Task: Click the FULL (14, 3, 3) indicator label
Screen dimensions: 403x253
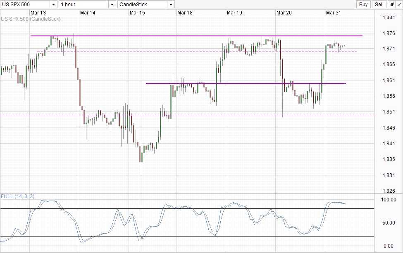Action: pos(17,196)
